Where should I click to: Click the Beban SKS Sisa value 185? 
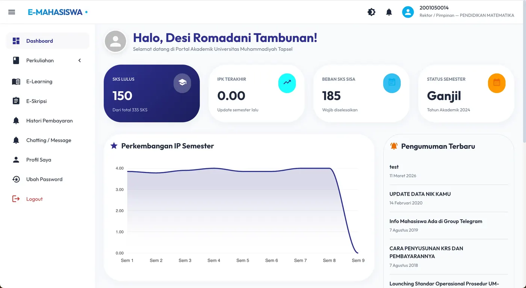point(331,96)
